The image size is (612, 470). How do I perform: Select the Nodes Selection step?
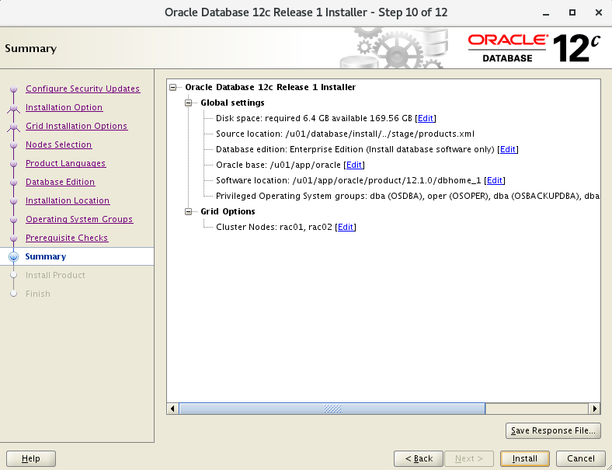pyautogui.click(x=58, y=144)
